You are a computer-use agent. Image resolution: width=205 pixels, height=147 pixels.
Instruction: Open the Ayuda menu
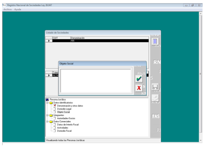18,10
